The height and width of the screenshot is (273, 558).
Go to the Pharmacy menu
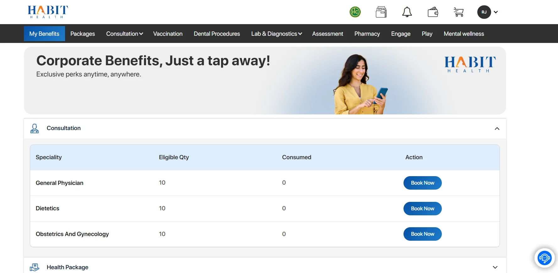tap(367, 34)
